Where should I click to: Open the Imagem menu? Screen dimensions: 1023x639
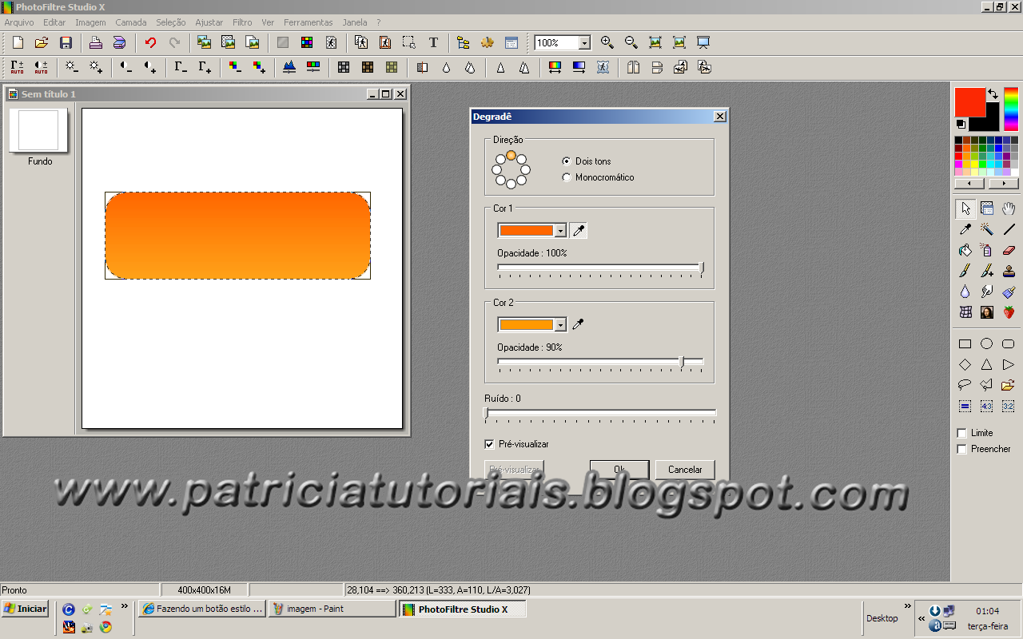pyautogui.click(x=90, y=22)
